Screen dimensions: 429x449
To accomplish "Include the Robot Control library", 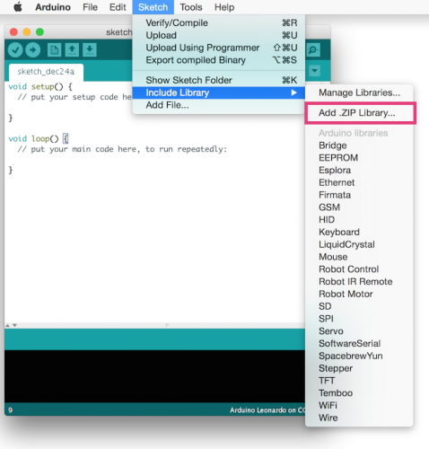I will (x=359, y=269).
